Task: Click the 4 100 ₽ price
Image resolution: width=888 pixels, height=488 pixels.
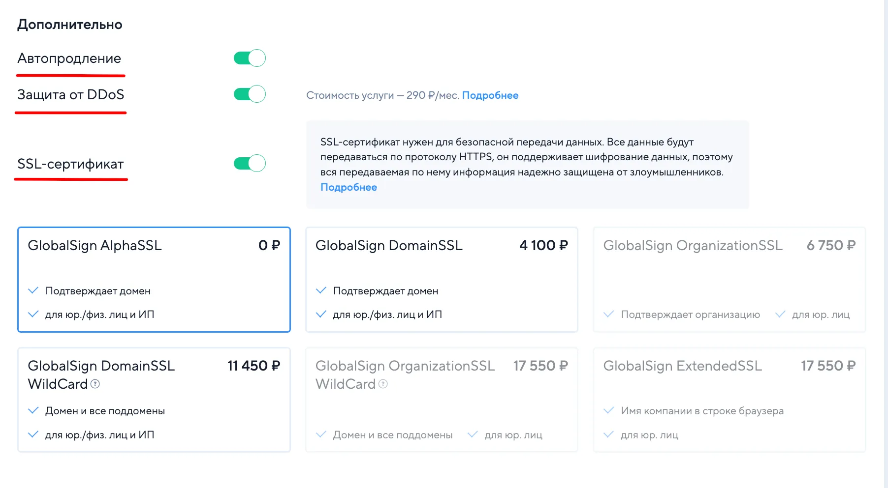Action: pyautogui.click(x=543, y=245)
